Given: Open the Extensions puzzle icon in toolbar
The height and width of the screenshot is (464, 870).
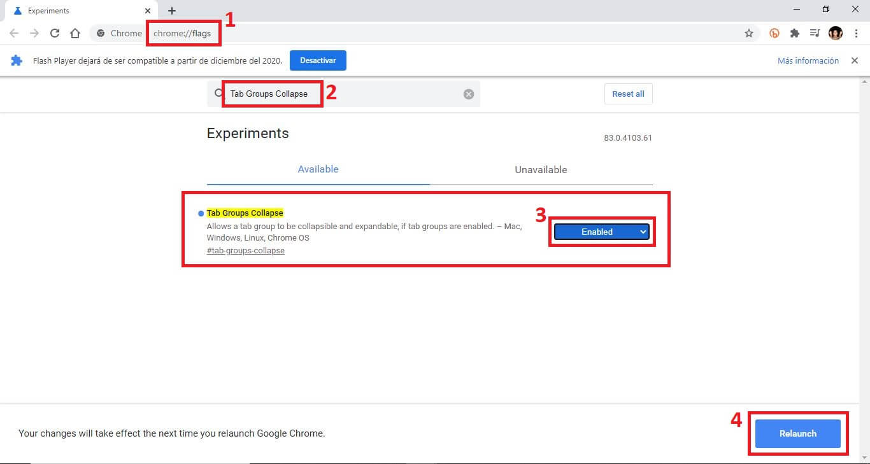Looking at the screenshot, I should 794,33.
